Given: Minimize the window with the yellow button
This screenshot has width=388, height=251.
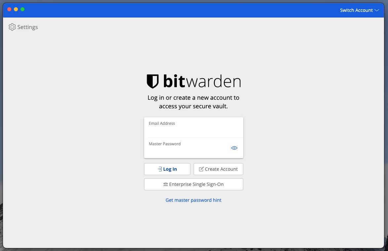Looking at the screenshot, I should [x=16, y=9].
